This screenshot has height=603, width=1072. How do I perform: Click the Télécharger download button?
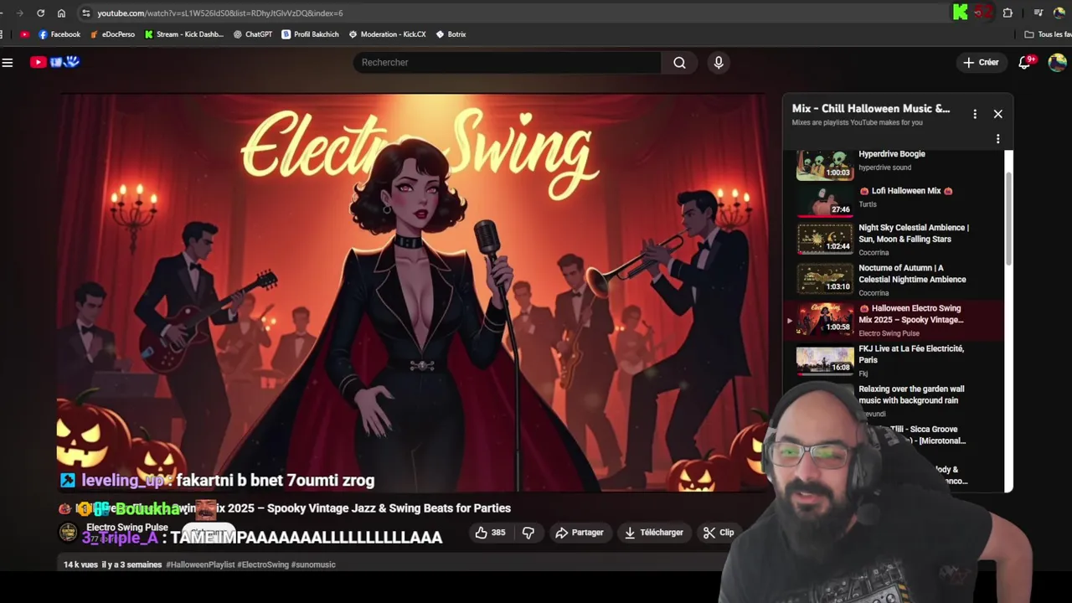coord(654,533)
